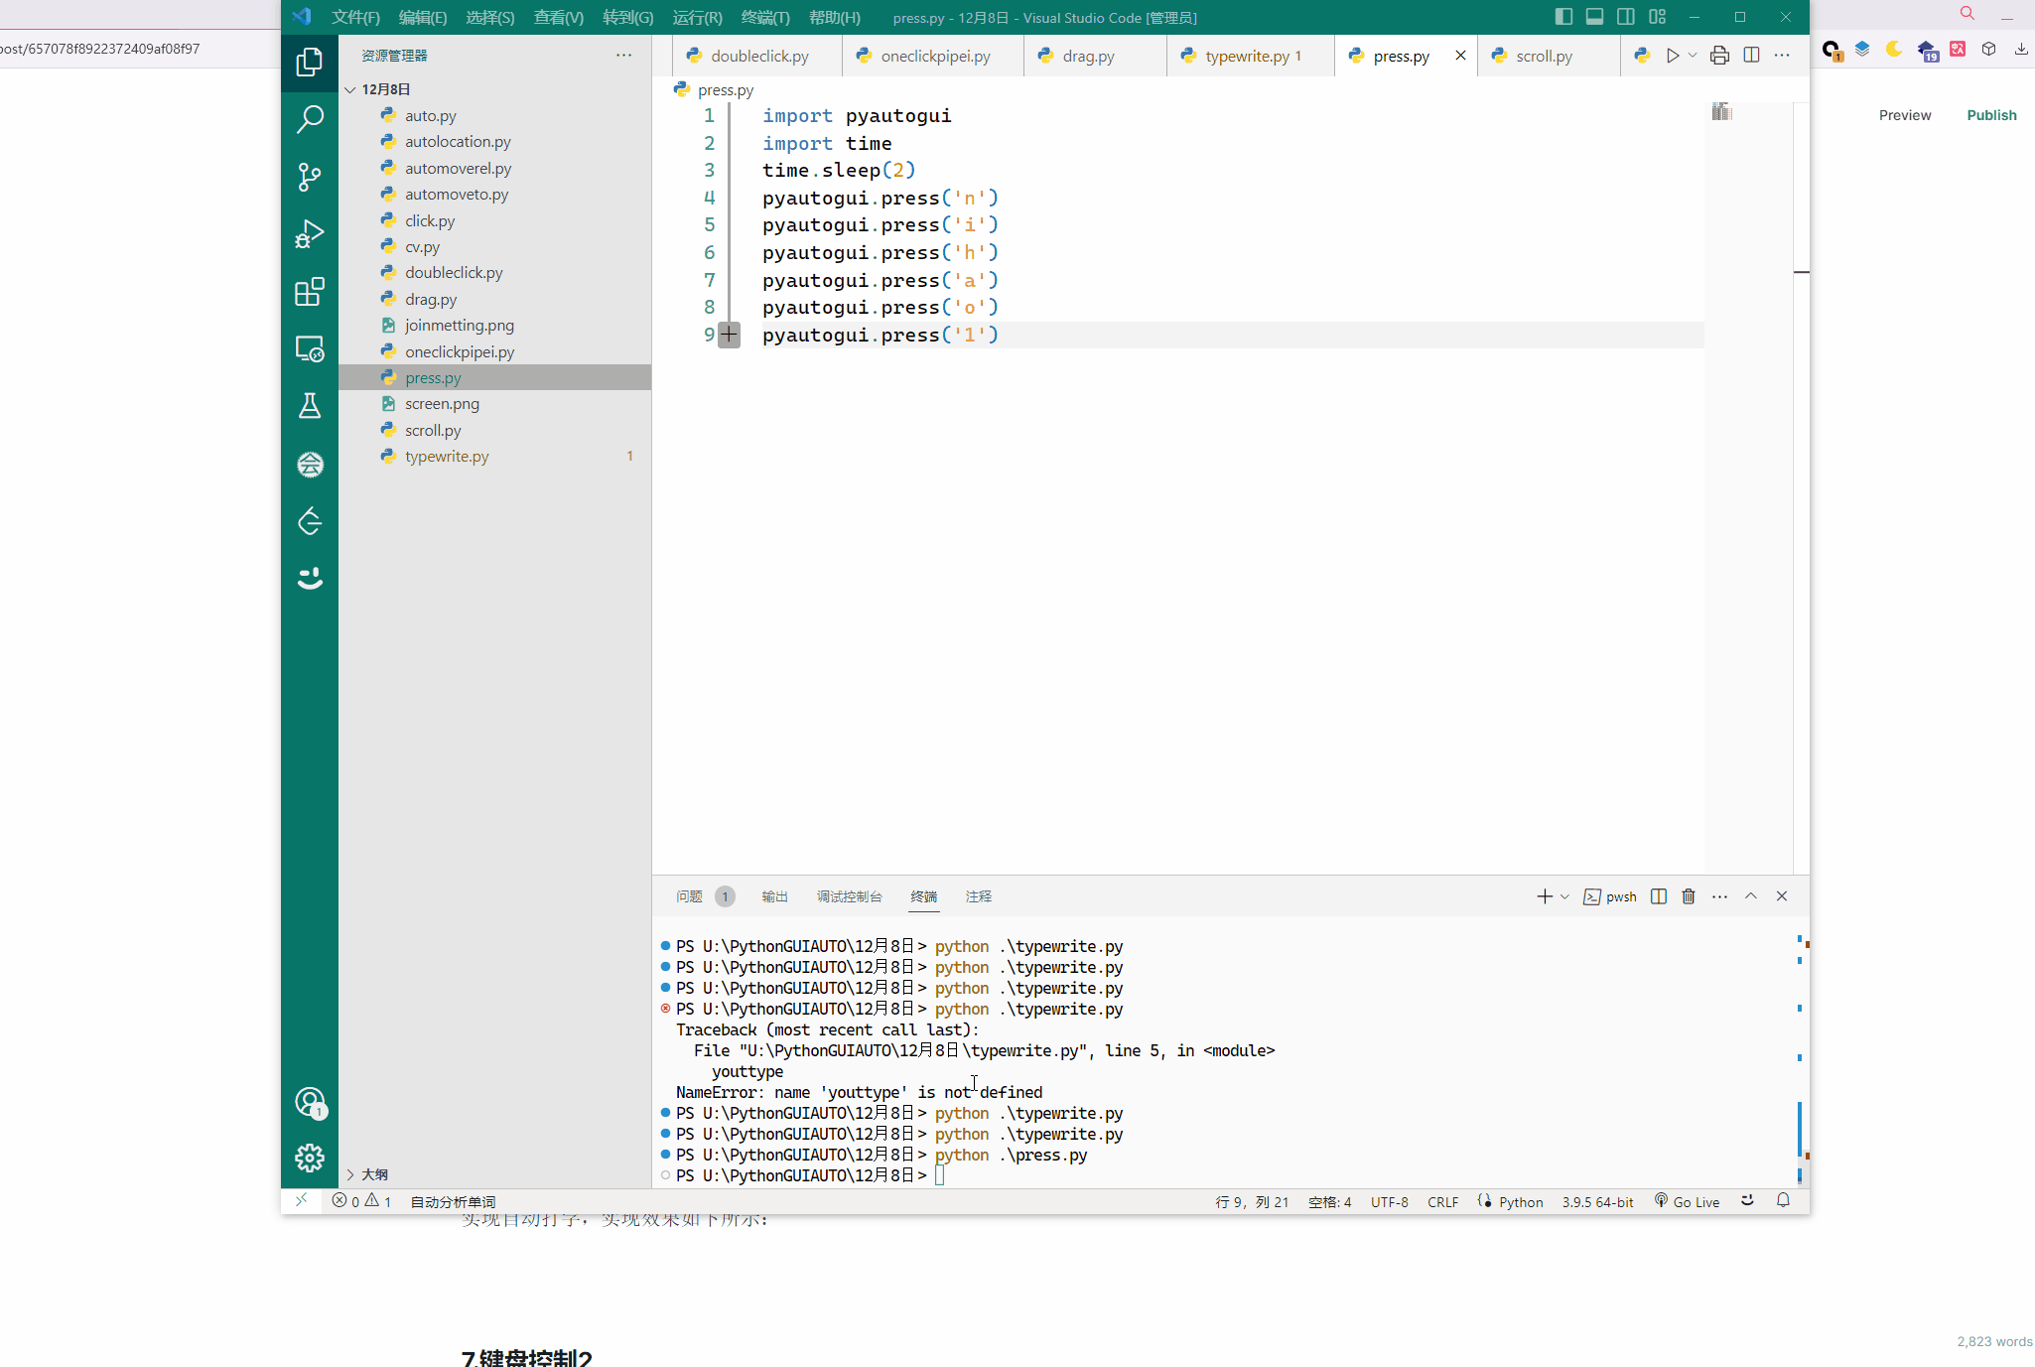Open the Manage gear settings

tap(310, 1158)
